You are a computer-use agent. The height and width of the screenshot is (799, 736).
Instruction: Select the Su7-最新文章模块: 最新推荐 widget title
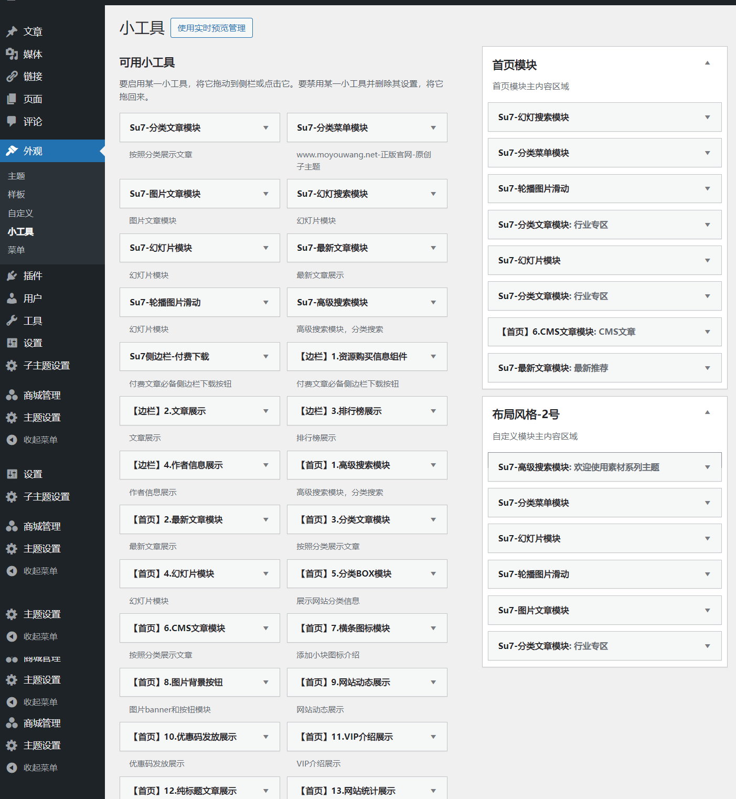click(x=553, y=368)
